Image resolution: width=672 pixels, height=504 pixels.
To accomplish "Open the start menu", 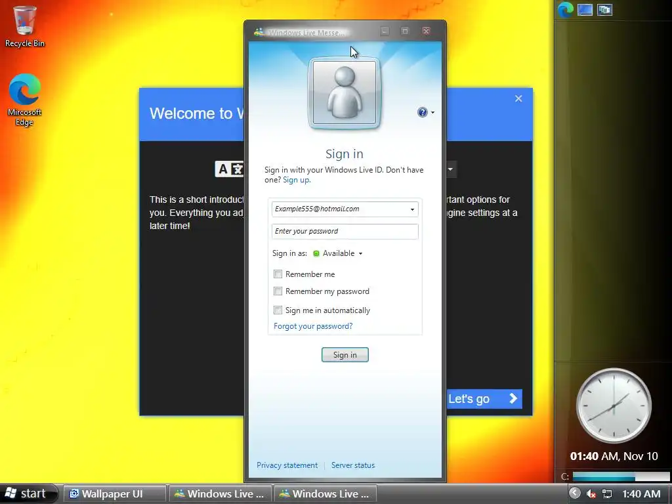I will coord(28,493).
